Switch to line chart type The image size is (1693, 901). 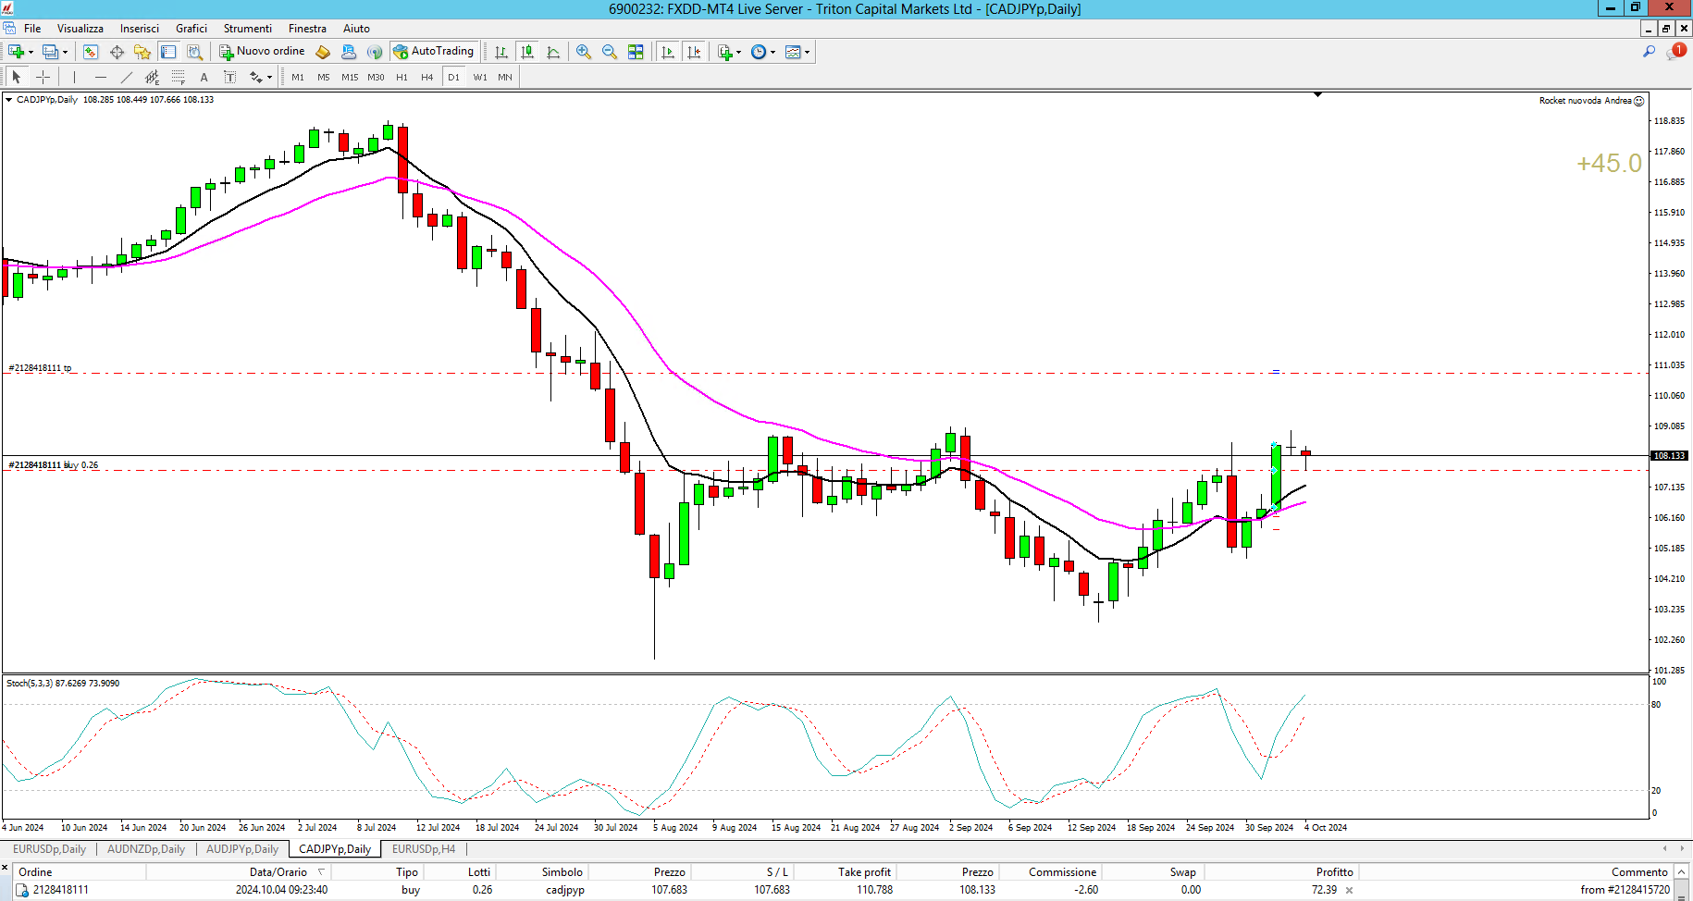click(x=553, y=52)
